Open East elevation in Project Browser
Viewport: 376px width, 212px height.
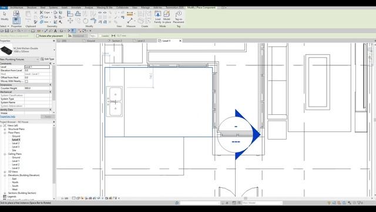point(14,179)
